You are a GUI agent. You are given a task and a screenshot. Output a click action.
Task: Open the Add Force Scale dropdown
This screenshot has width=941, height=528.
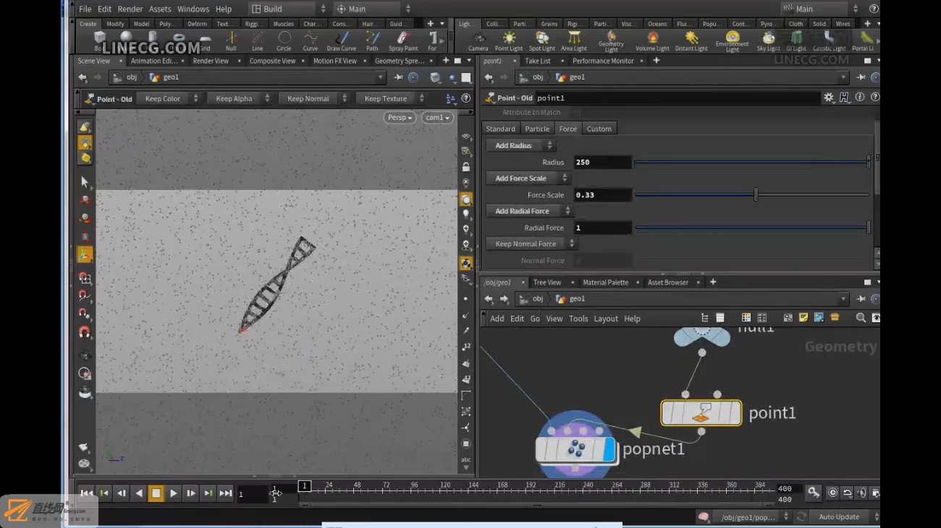[x=528, y=178]
